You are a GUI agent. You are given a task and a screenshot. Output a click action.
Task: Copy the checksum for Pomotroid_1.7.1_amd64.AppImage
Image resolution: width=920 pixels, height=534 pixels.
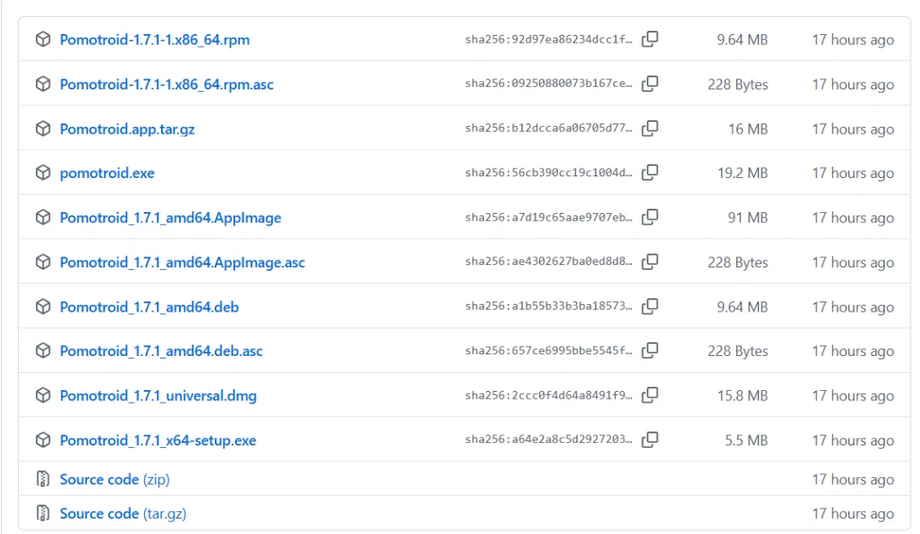pyautogui.click(x=649, y=217)
